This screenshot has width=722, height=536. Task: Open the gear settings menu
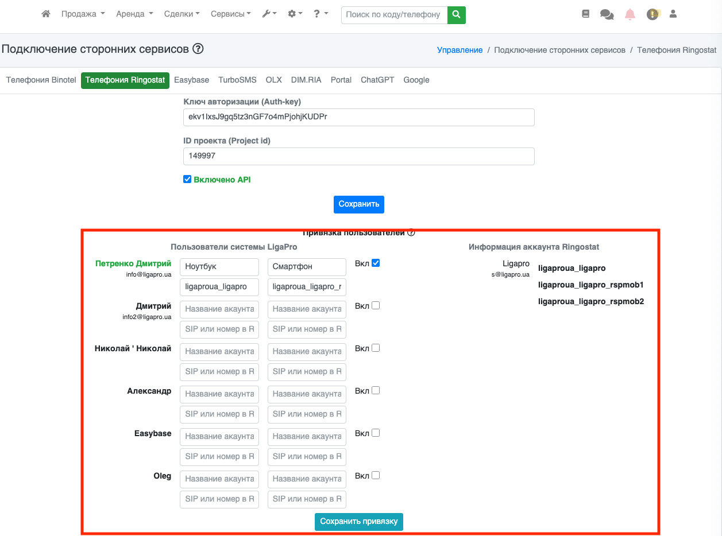pos(295,14)
